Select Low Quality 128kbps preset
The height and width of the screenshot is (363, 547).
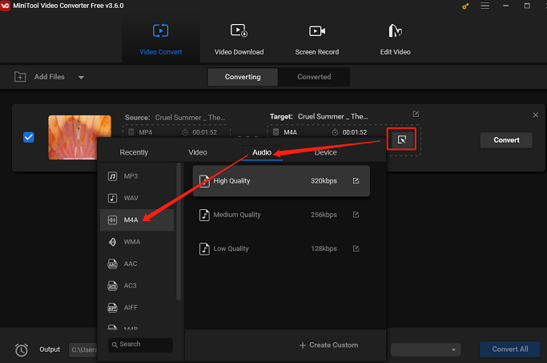(x=281, y=248)
